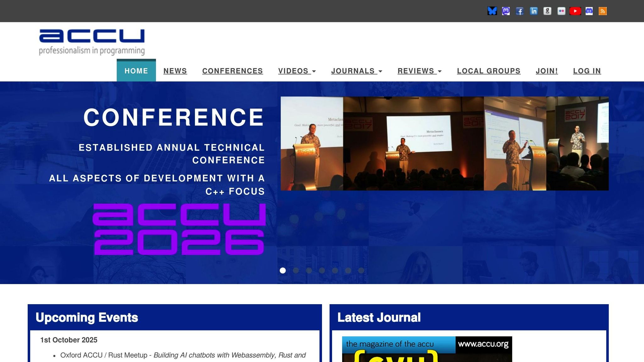Click the ACCU conference photo banner
This screenshot has width=644, height=362.
[445, 143]
